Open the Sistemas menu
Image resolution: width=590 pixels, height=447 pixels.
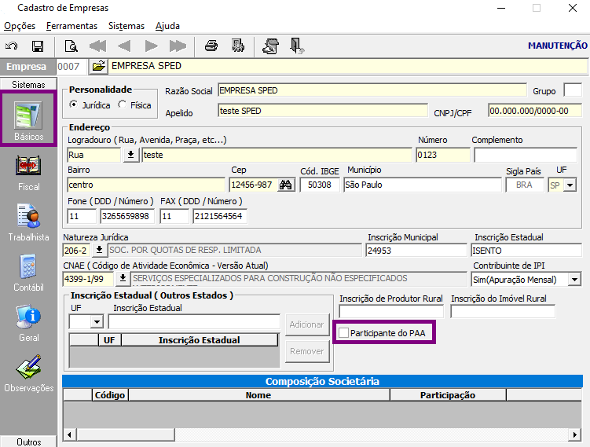(126, 26)
